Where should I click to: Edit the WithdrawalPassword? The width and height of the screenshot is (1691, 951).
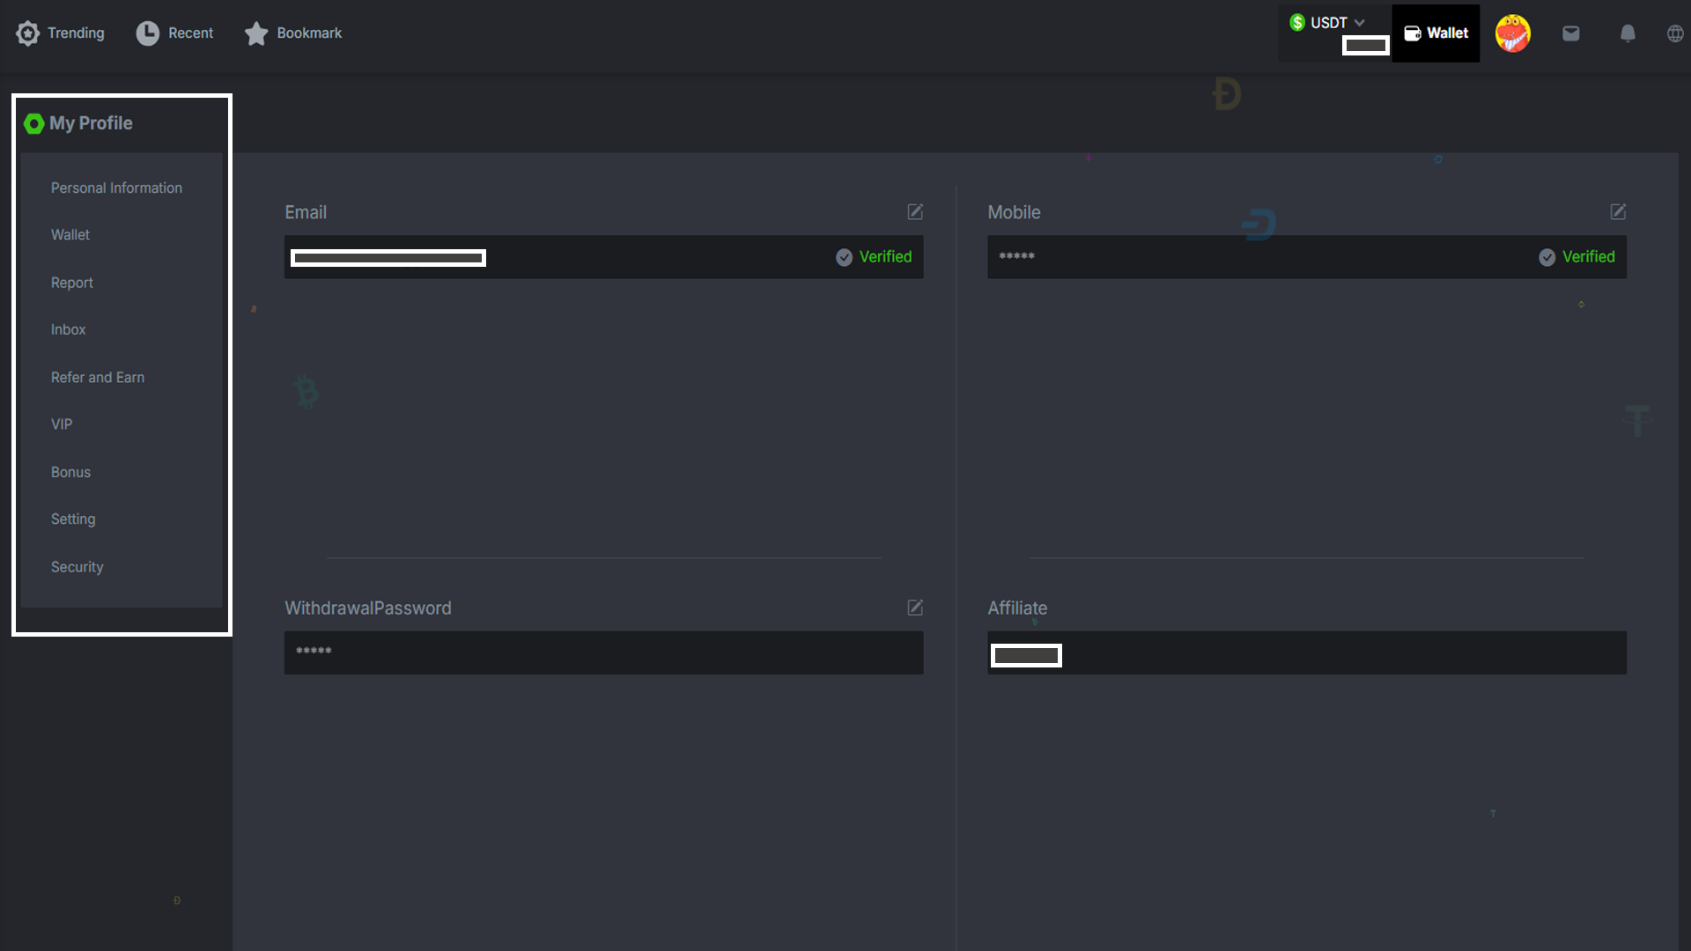(x=915, y=608)
